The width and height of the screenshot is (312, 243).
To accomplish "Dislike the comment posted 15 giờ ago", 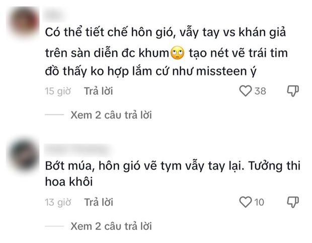I will pyautogui.click(x=293, y=91).
